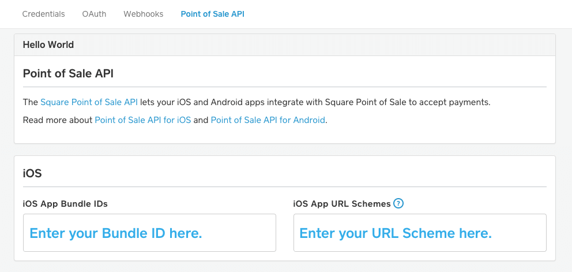Focus the iOS App URL Schemes input field

click(x=420, y=233)
